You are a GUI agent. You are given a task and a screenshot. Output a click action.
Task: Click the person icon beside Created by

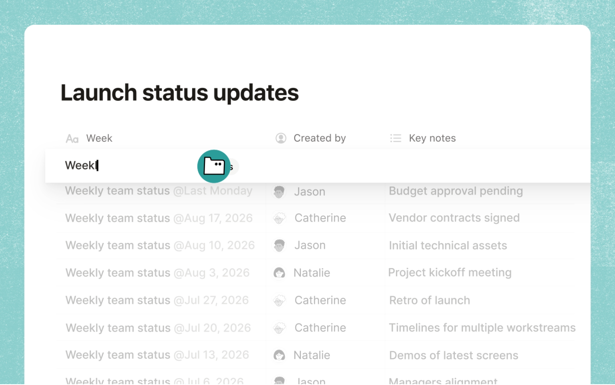coord(281,138)
